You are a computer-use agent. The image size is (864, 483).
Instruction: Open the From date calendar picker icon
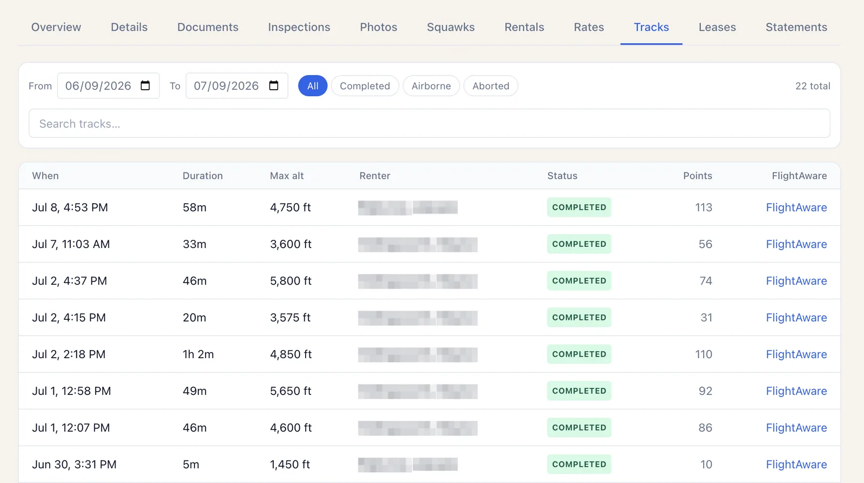(x=145, y=85)
